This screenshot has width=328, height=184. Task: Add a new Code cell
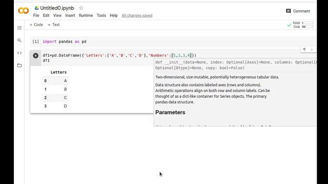36,25
